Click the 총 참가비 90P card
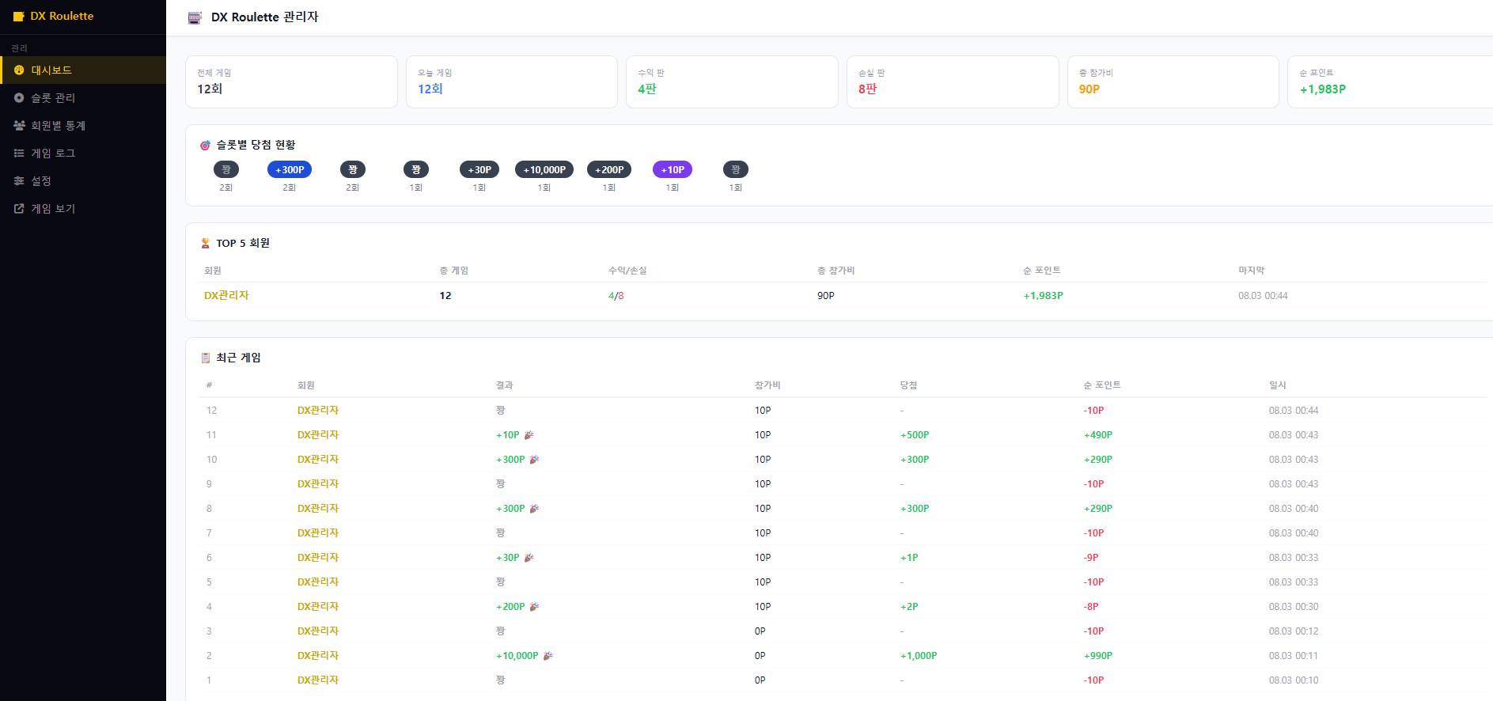Image resolution: width=1493 pixels, height=701 pixels. tap(1173, 81)
